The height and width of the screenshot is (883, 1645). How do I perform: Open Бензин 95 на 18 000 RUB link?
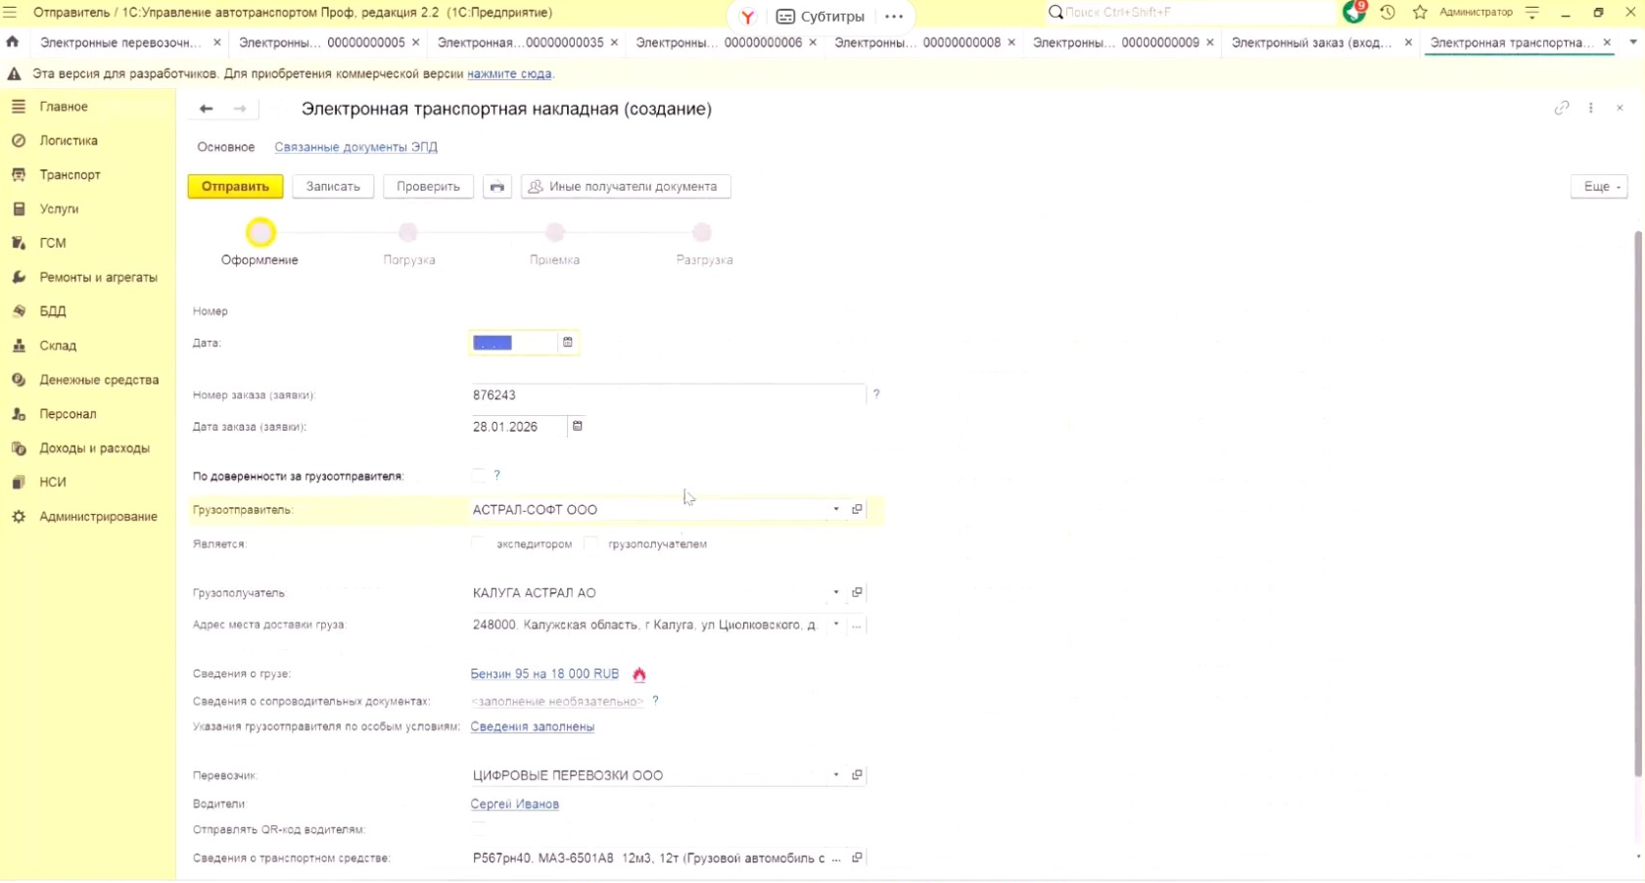pyautogui.click(x=544, y=674)
